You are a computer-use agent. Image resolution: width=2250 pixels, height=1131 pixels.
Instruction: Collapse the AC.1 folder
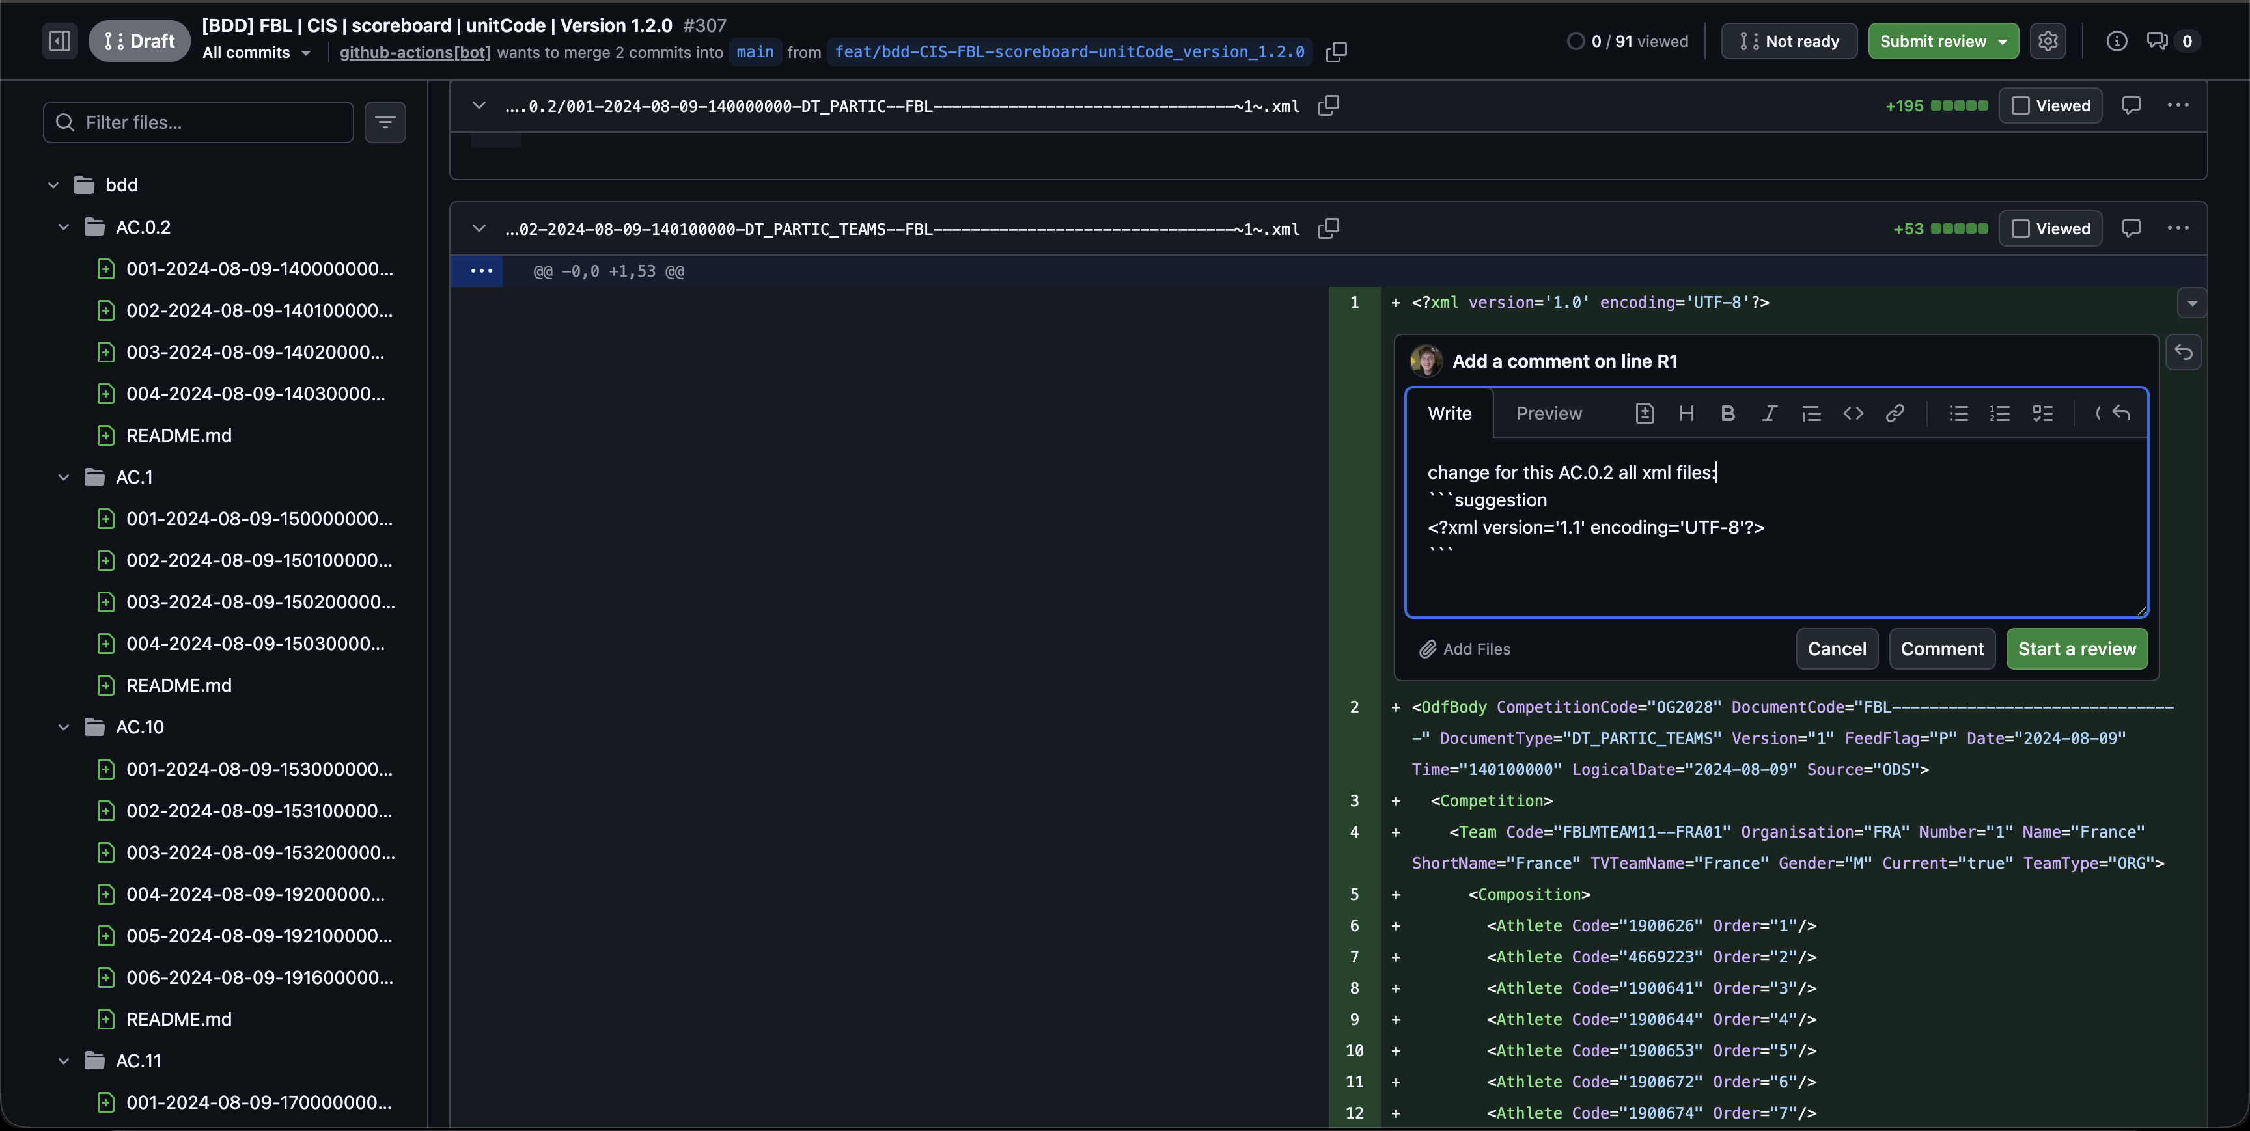[64, 477]
